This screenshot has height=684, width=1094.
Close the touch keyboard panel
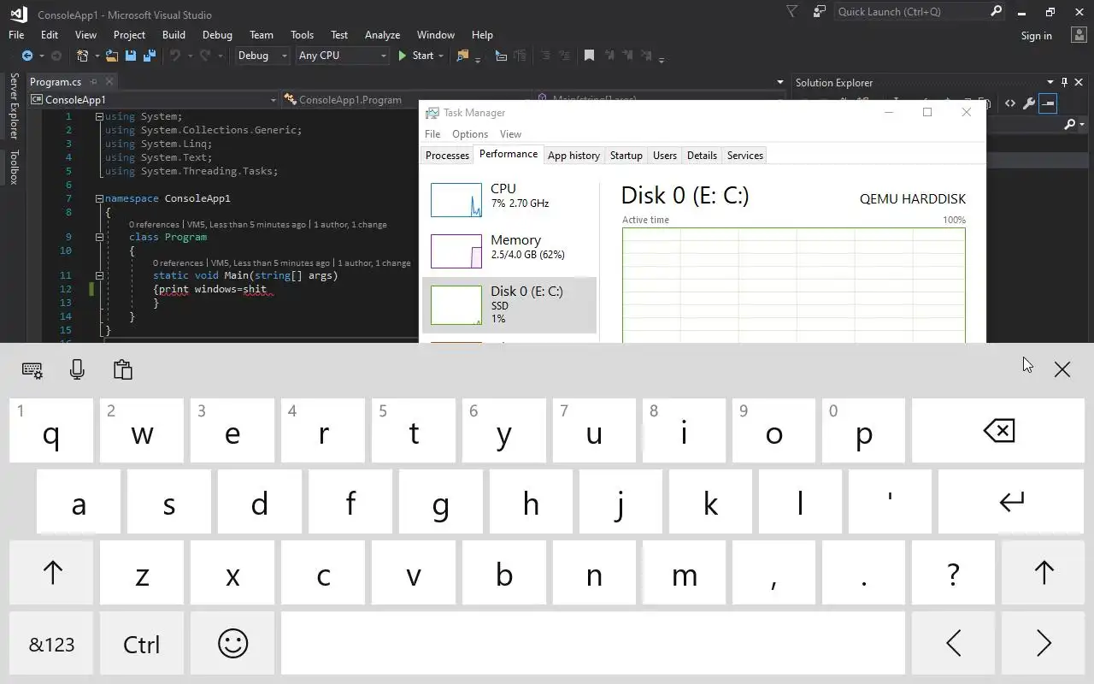[1062, 369]
